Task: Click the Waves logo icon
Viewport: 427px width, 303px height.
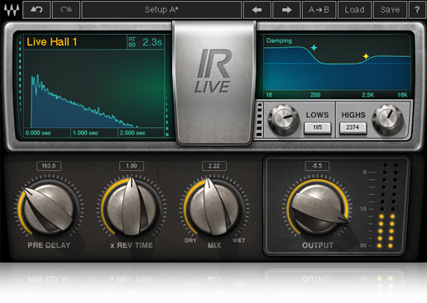Action: tap(12, 10)
